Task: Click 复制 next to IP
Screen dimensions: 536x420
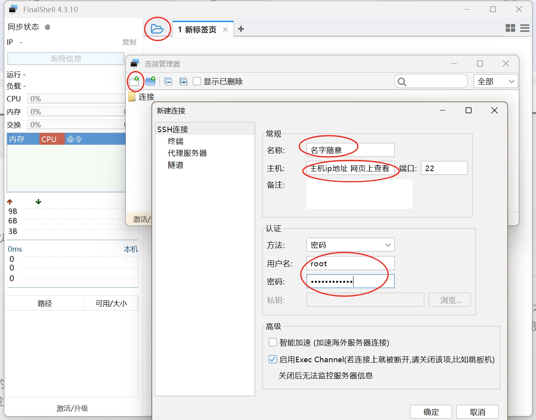Action: click(x=129, y=42)
